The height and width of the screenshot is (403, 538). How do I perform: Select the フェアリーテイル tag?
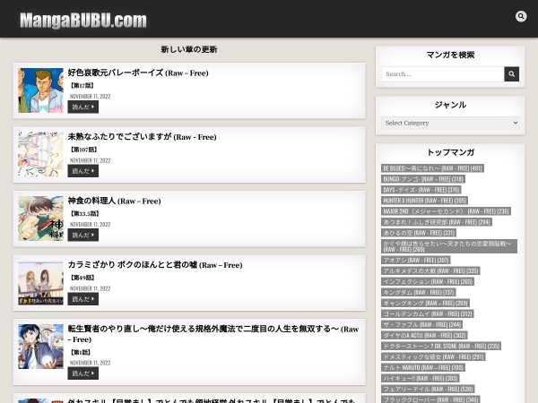(x=428, y=389)
